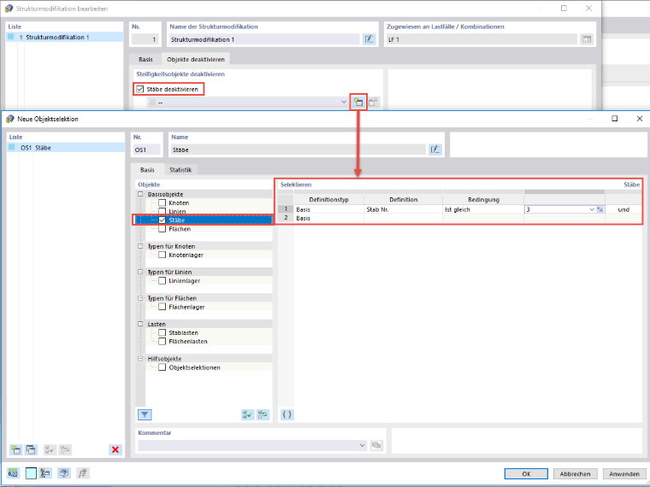Open the value dropdown showing 3
Image resolution: width=650 pixels, height=487 pixels.
pyautogui.click(x=592, y=209)
